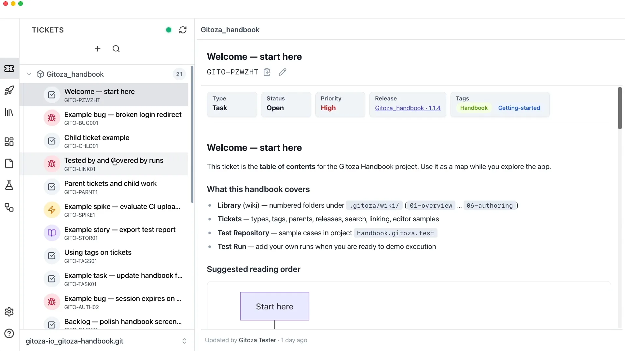Screen dimensions: 625x351
Task: Edit ticket with pencil icon
Action: pyautogui.click(x=283, y=72)
